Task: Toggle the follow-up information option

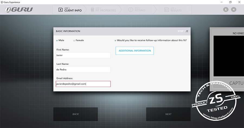Action: point(115,41)
